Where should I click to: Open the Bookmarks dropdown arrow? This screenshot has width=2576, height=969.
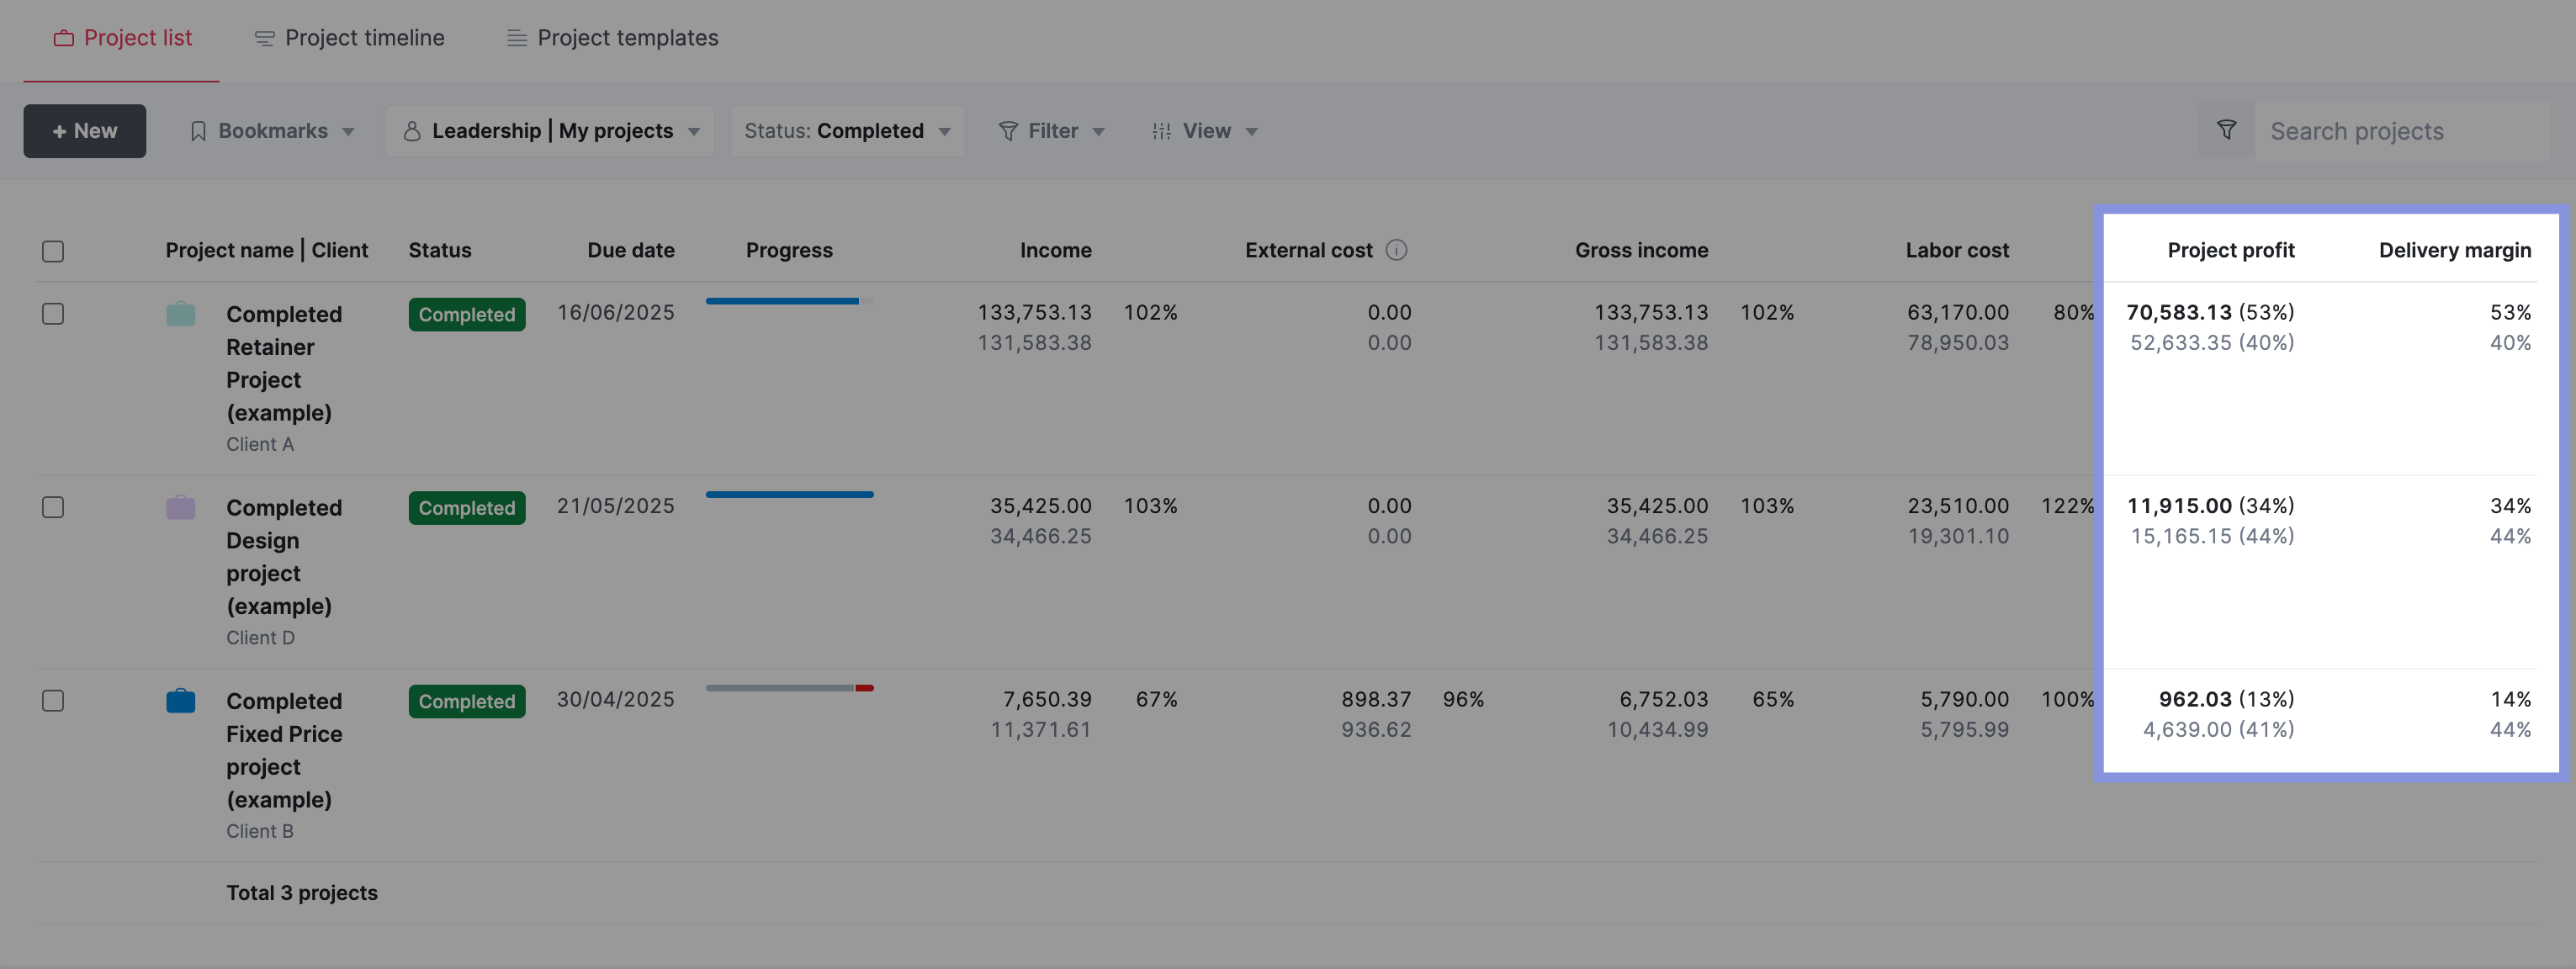pos(348,132)
